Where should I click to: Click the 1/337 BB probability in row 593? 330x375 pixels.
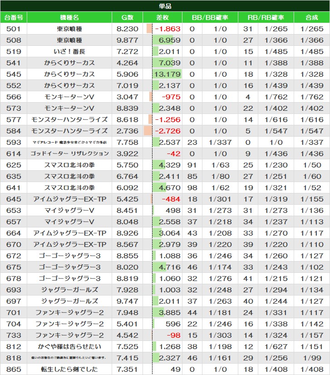click(220, 143)
